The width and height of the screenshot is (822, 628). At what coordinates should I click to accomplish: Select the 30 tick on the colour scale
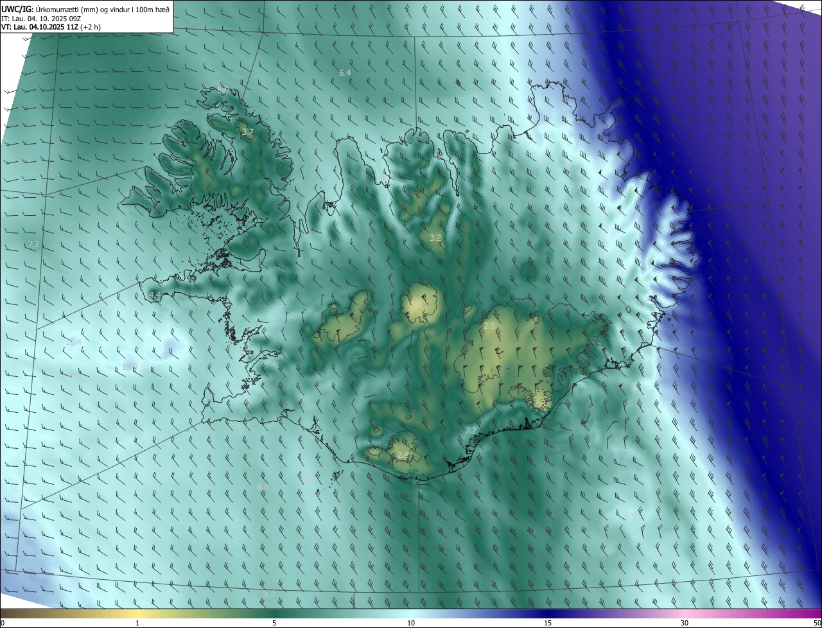[685, 623]
